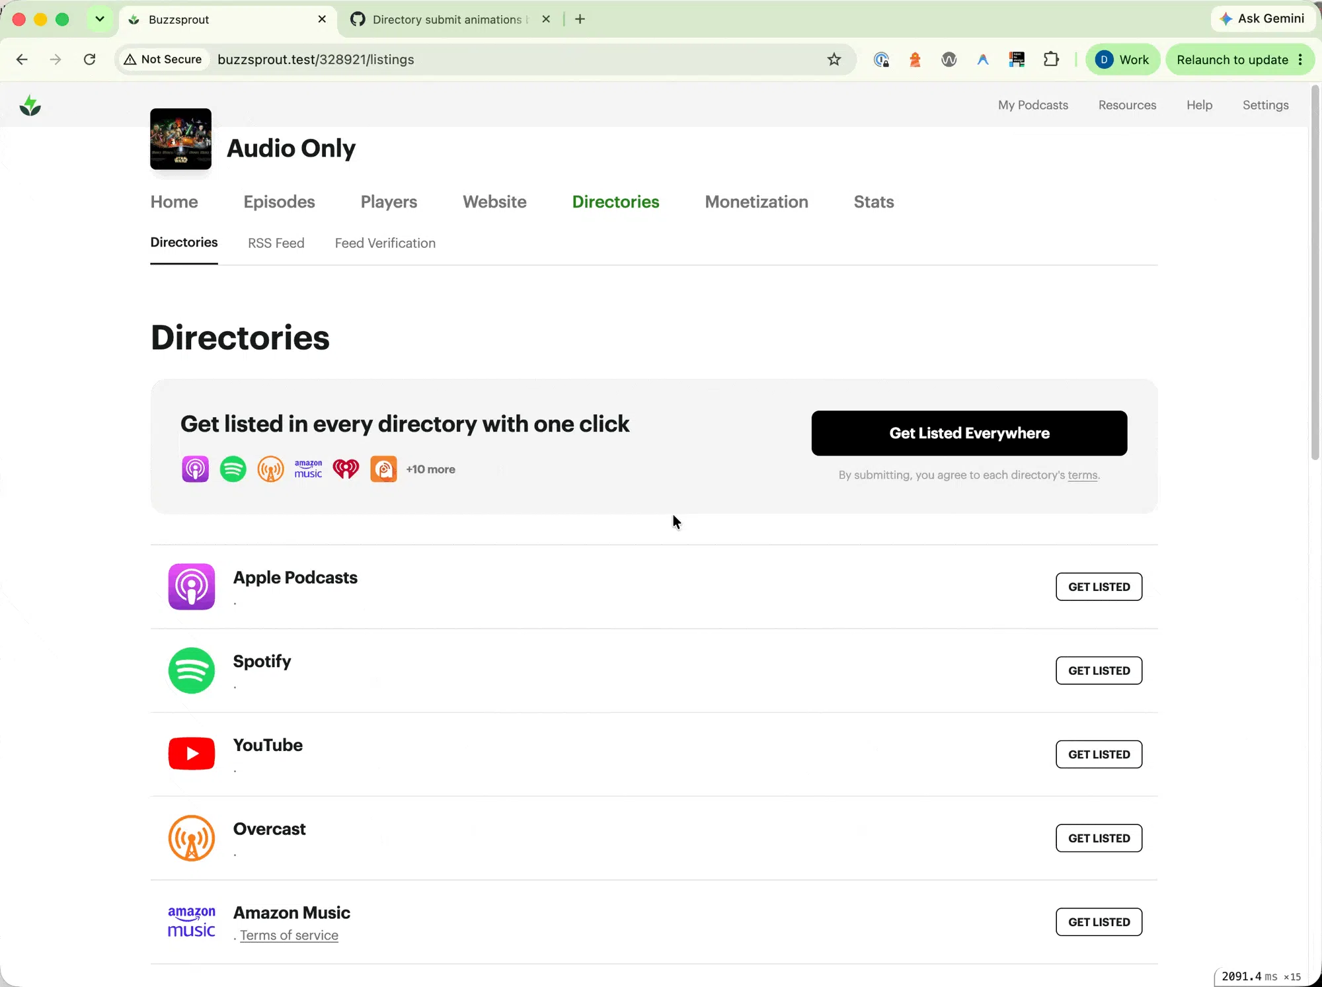Viewport: 1322px width, 987px height.
Task: Open the Home section
Action: (x=174, y=202)
